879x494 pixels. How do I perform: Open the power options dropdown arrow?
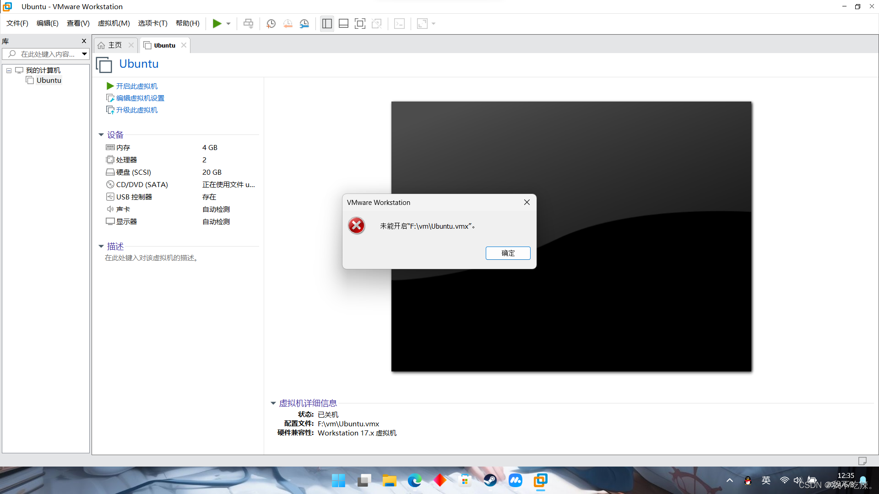click(228, 24)
